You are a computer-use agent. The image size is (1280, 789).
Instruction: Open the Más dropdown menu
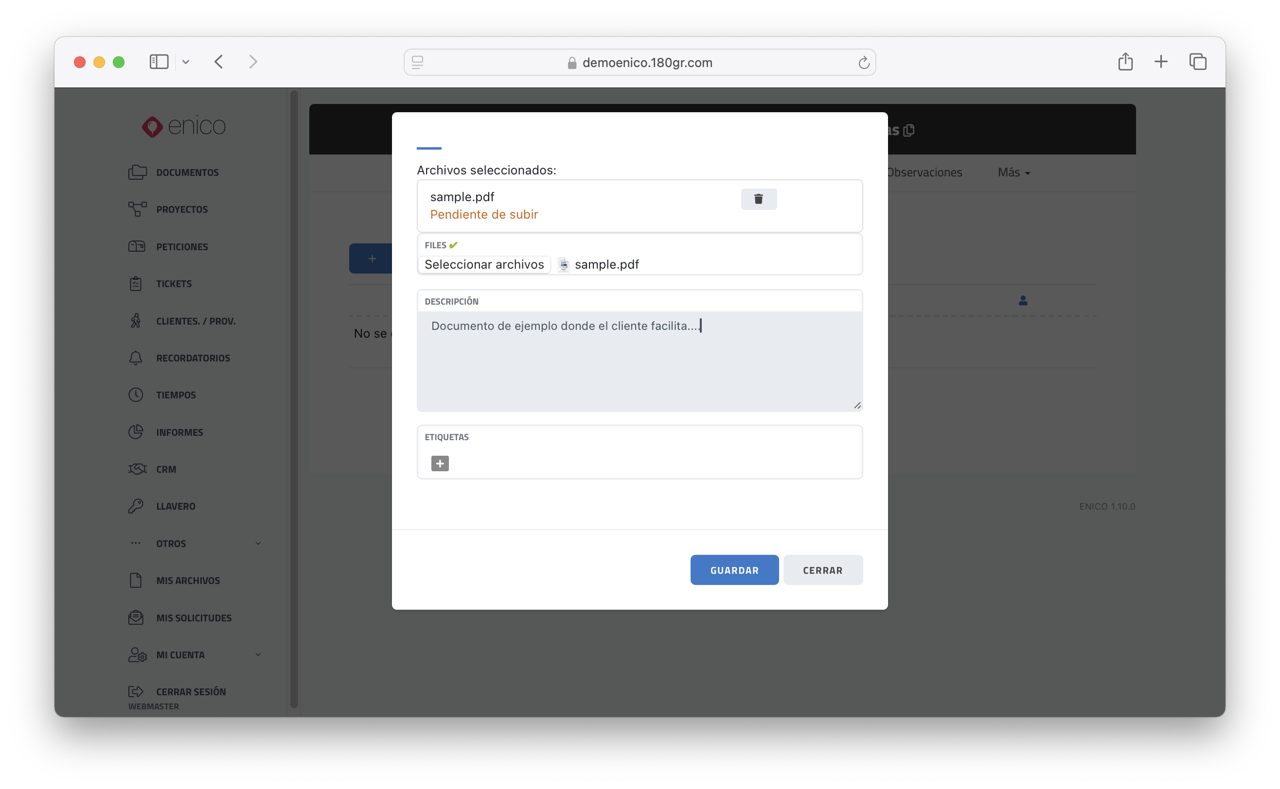click(x=1013, y=173)
